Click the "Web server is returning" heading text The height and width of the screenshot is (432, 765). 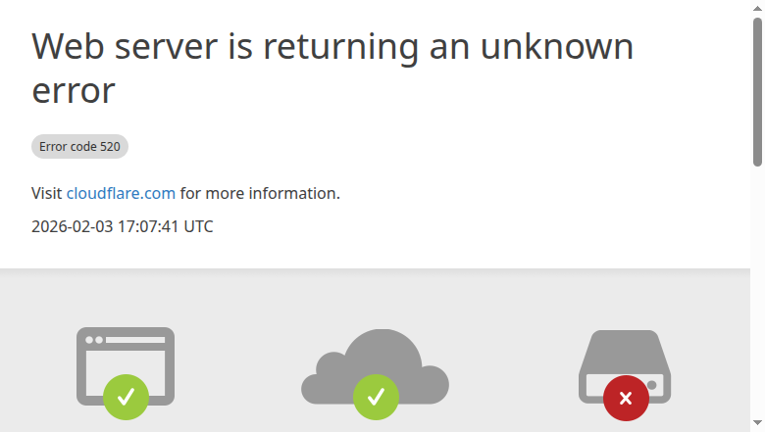click(x=225, y=47)
